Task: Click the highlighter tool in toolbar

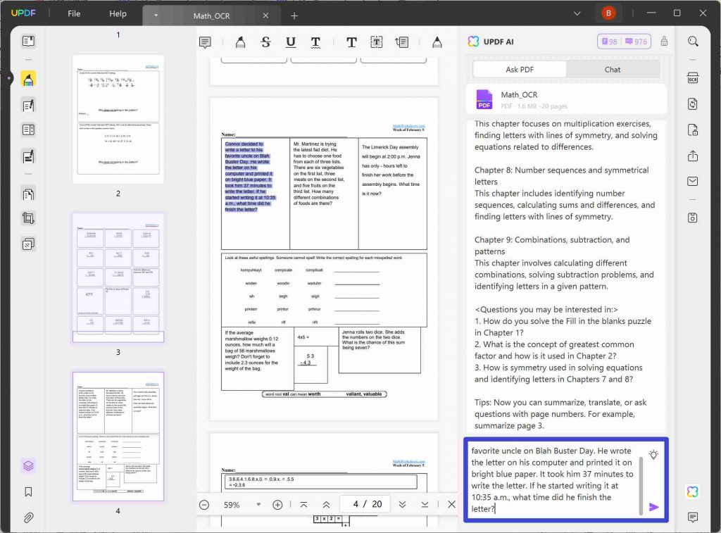Action: 240,42
